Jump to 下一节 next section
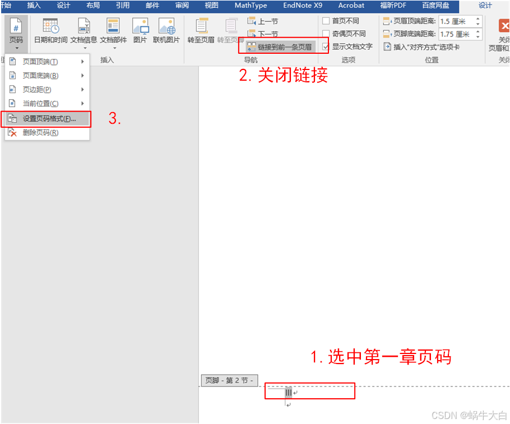 tap(263, 34)
